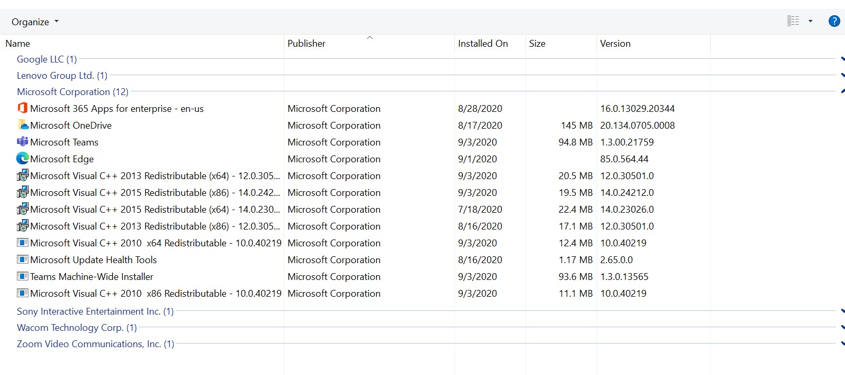Screen dimensions: 845x375
Task: Click the Microsoft OneDrive cloud icon
Action: 23,125
